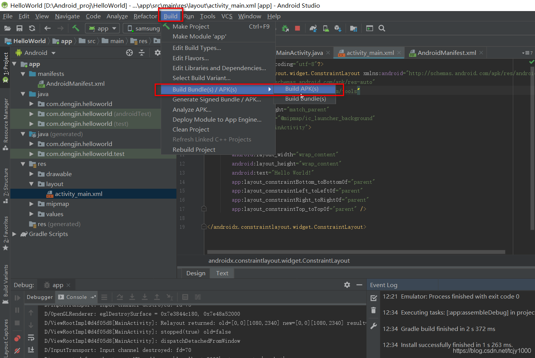Mark all Event Log notifications as read
The height and width of the screenshot is (358, 535).
(x=374, y=298)
